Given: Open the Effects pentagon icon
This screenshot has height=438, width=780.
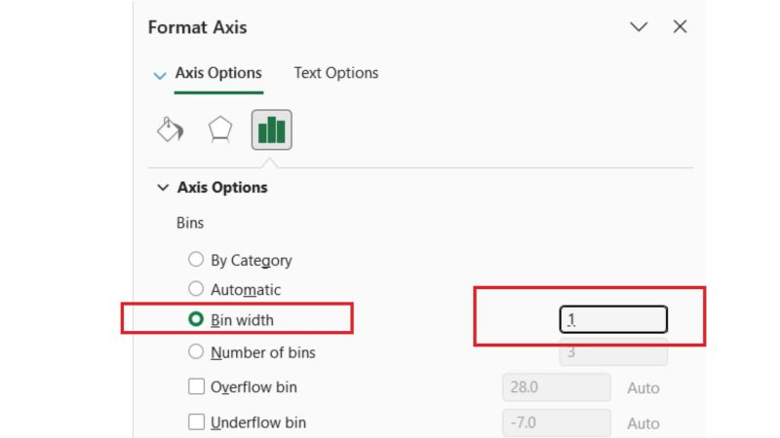Looking at the screenshot, I should [x=220, y=129].
